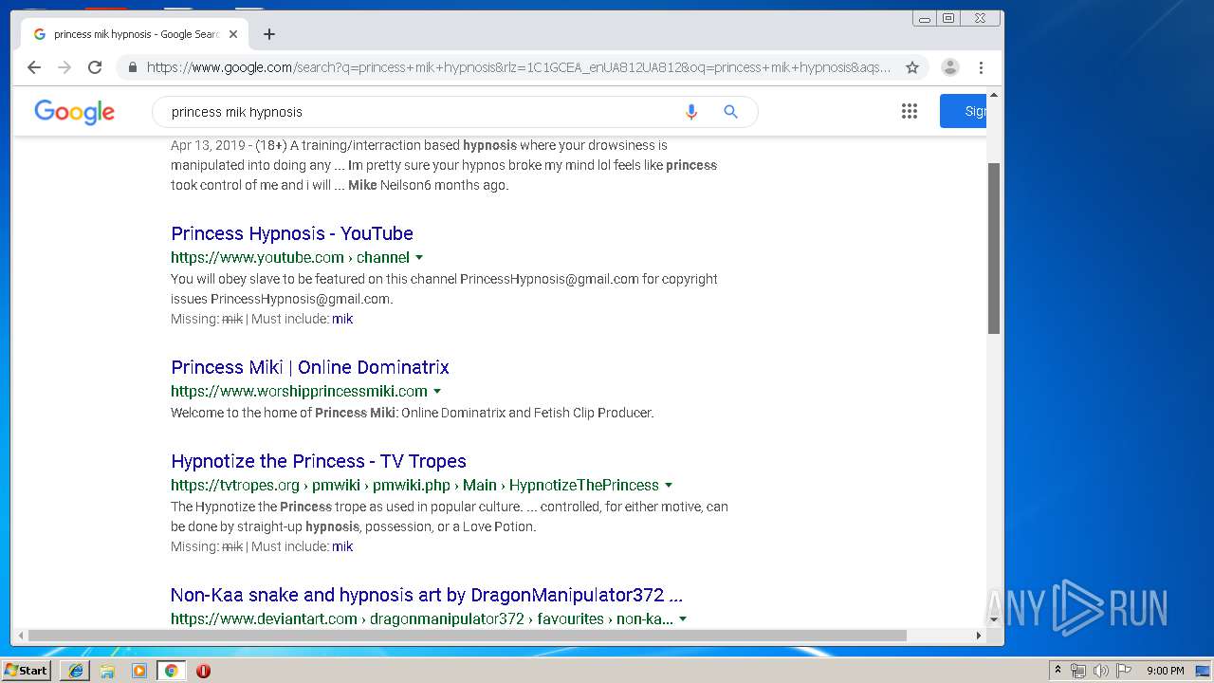Launch Internet Explorer from the taskbar

[x=76, y=671]
